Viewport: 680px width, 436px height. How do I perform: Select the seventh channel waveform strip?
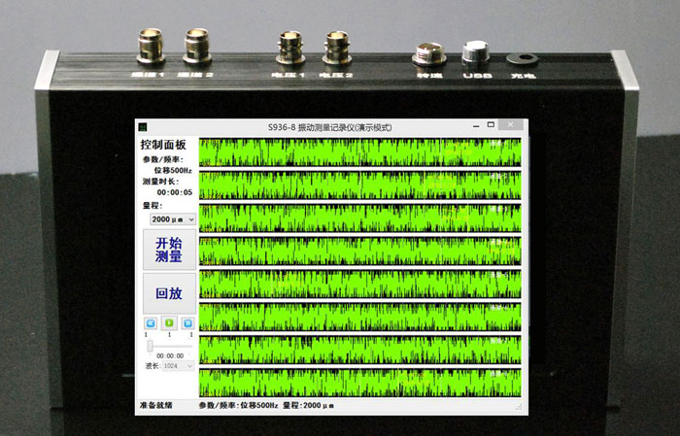(x=359, y=349)
